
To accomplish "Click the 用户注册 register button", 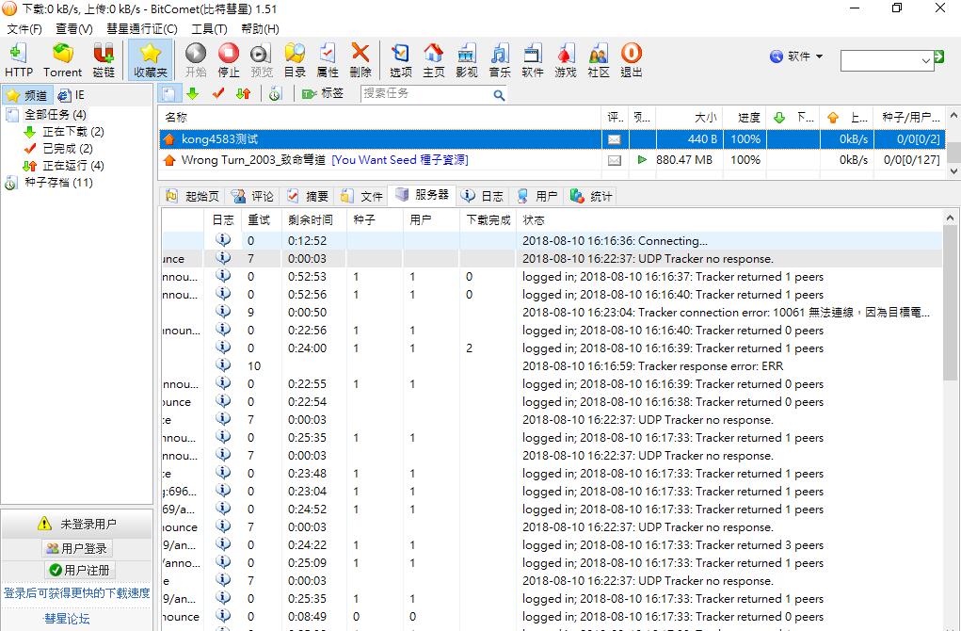I will [79, 571].
